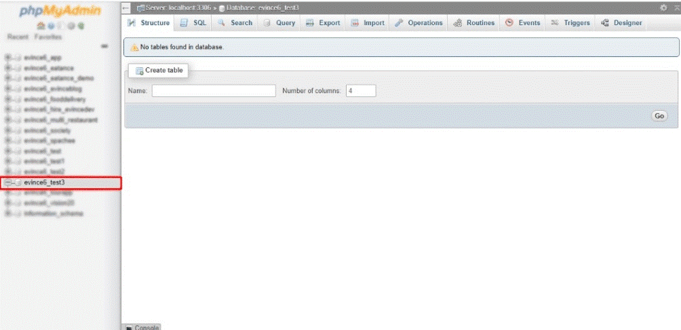Switch to the SQL tab

(193, 23)
